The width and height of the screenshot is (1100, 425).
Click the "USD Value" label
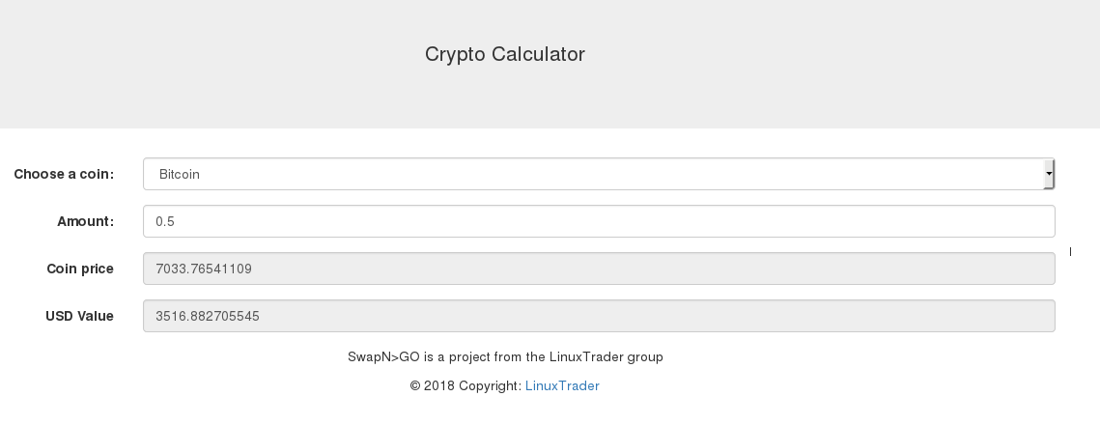pos(79,317)
